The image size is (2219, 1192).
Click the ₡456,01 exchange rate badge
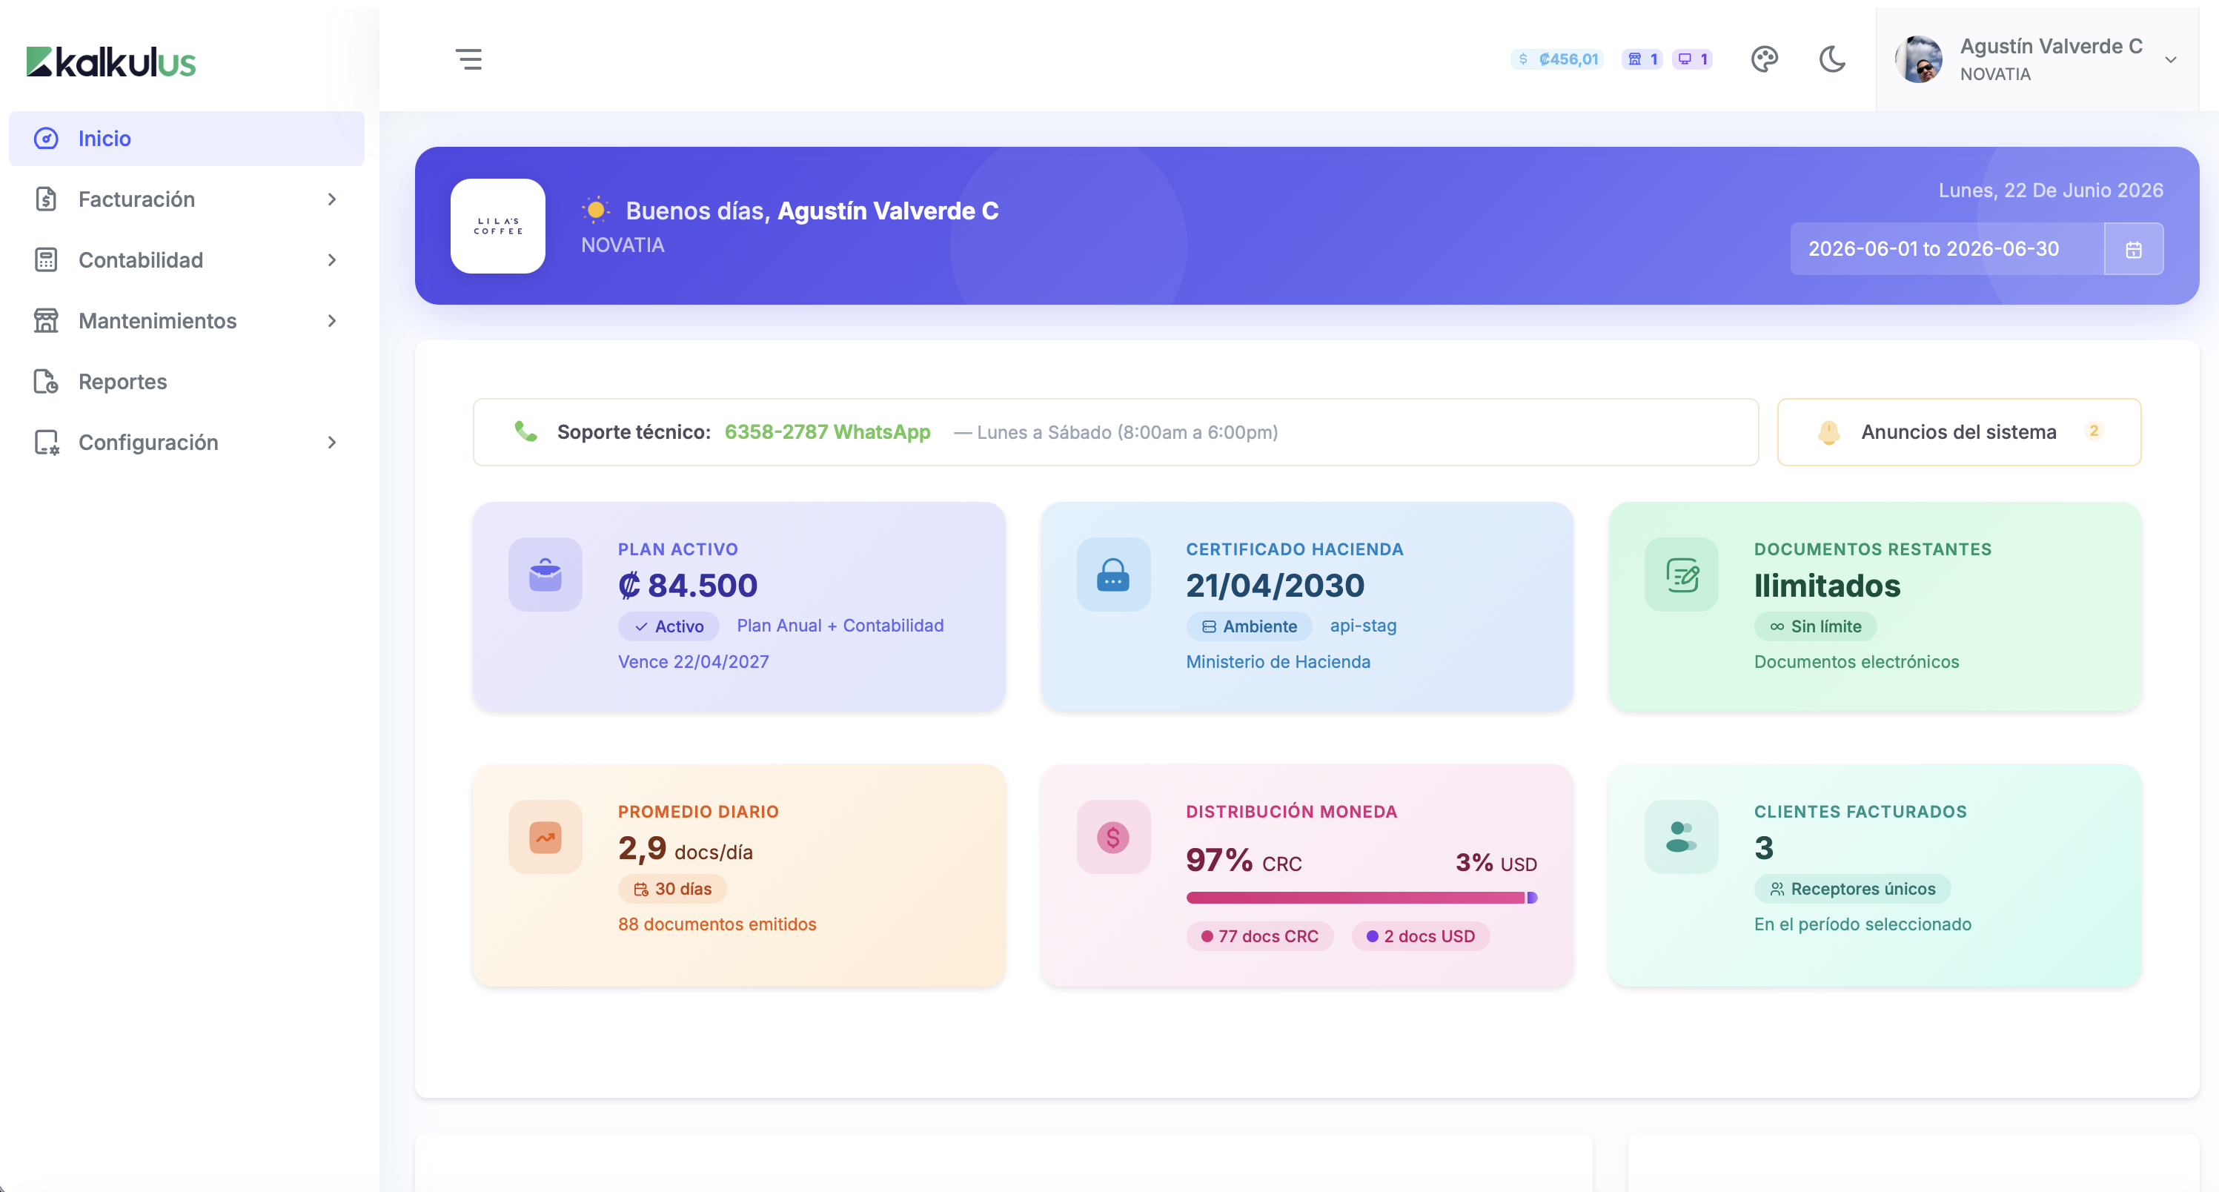tap(1557, 59)
